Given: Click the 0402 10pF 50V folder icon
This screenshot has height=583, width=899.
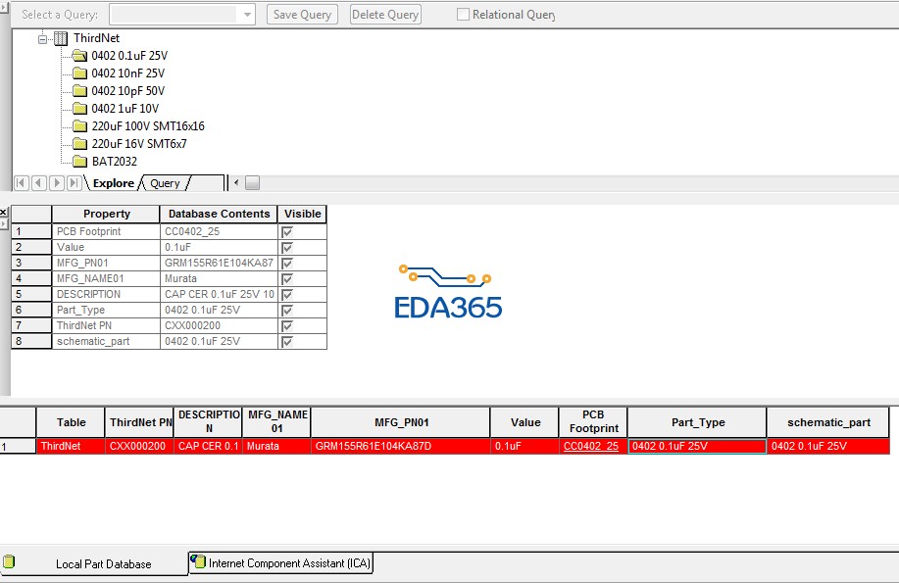Looking at the screenshot, I should click(79, 91).
